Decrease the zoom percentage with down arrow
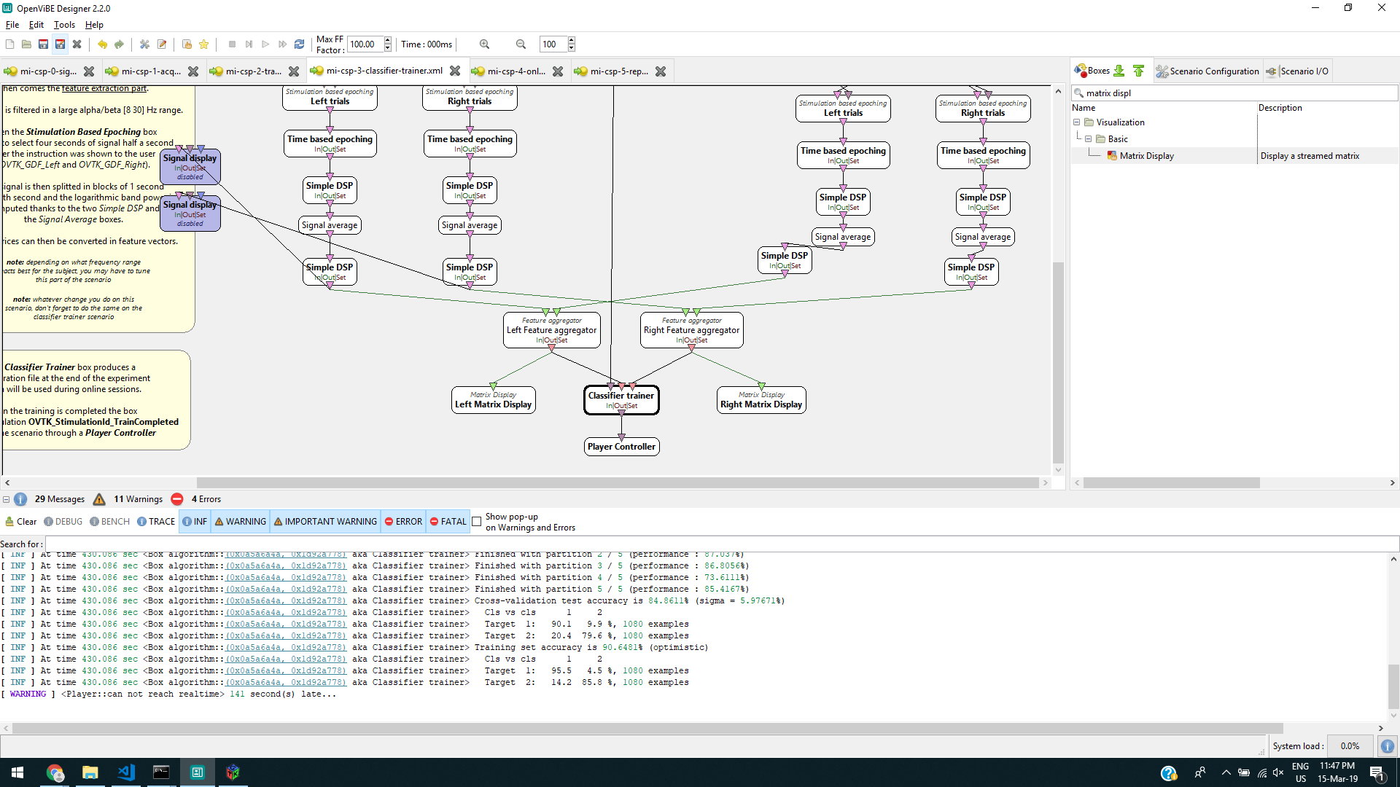 (571, 48)
